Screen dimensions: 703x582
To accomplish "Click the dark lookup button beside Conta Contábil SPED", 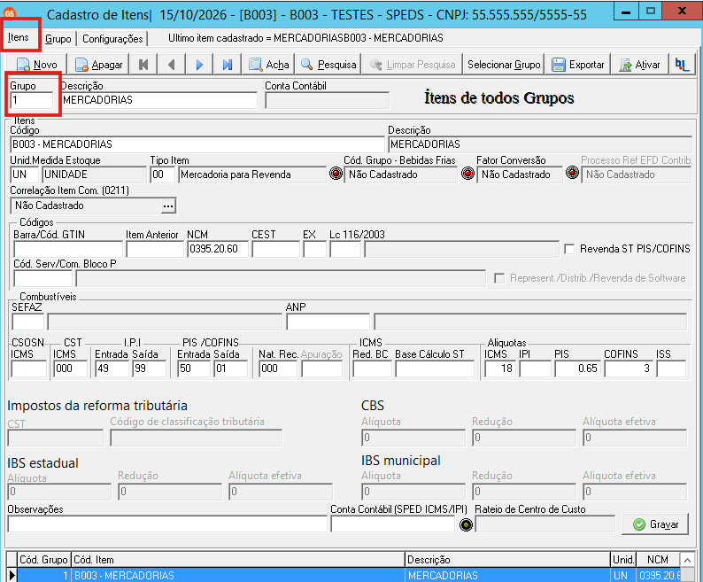I will pos(467,524).
